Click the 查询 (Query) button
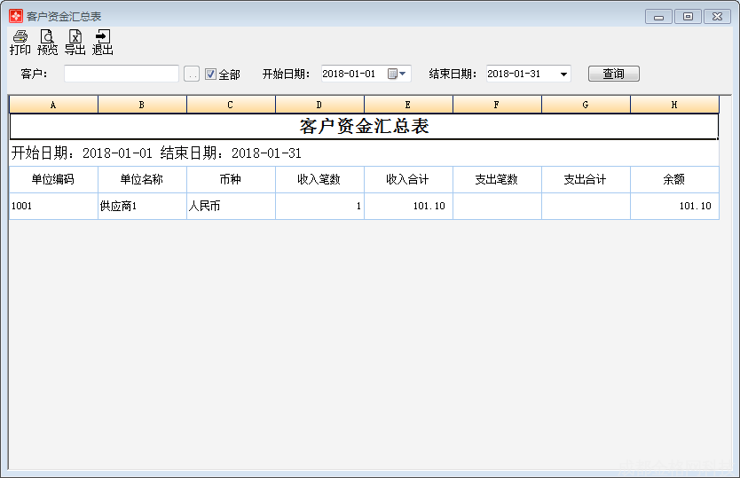 tap(613, 74)
